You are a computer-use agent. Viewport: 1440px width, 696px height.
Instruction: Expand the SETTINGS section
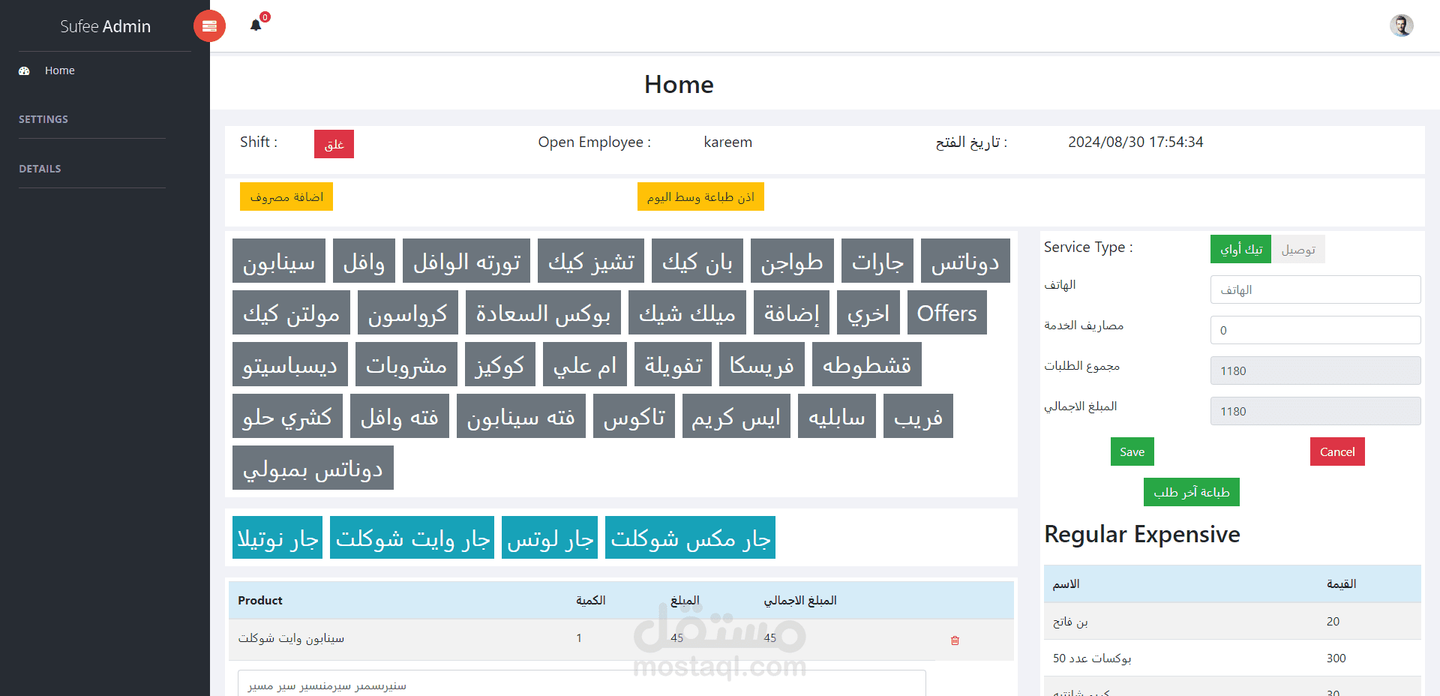(43, 118)
